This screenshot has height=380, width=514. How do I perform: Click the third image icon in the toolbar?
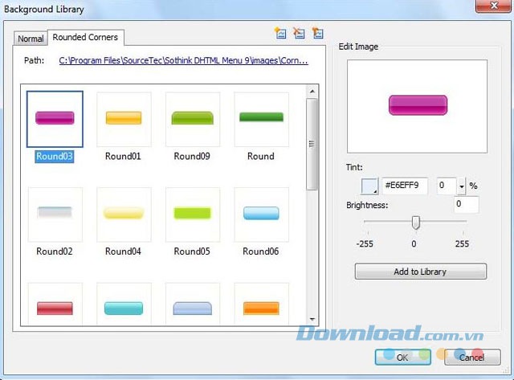(x=318, y=34)
